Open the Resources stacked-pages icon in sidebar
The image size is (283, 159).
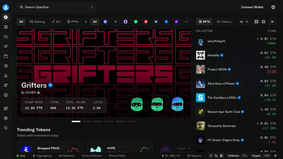[6, 108]
